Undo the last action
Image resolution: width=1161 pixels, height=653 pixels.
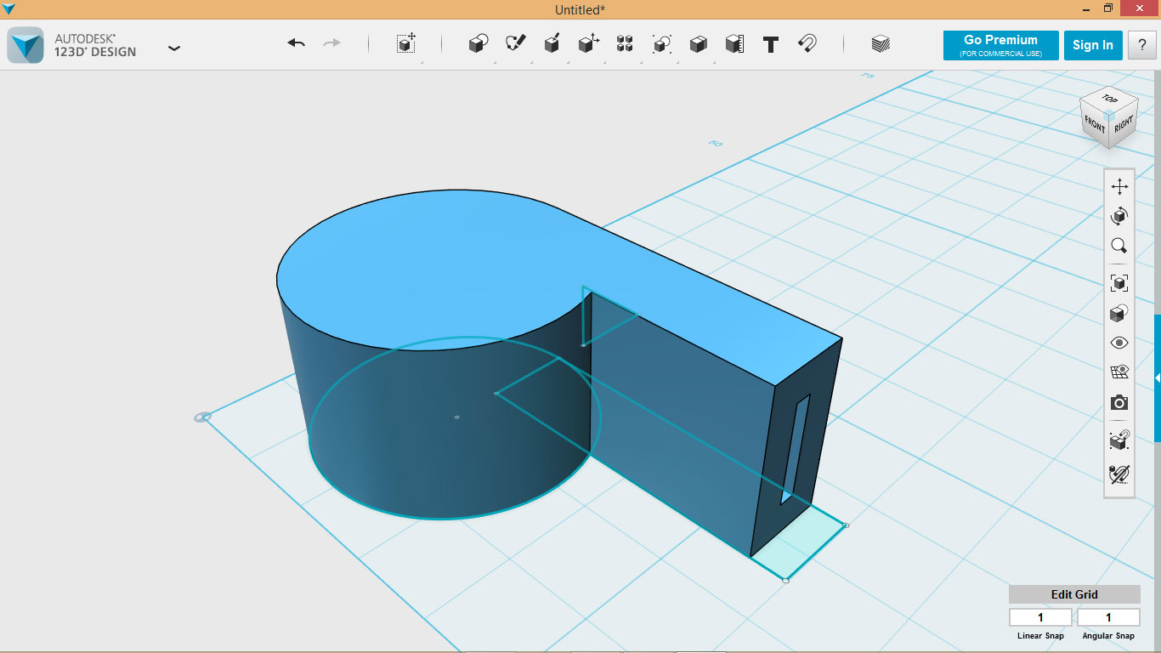[296, 43]
